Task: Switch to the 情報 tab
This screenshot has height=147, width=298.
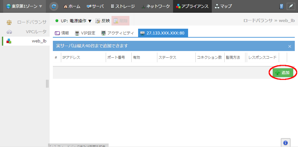Action: [62, 33]
